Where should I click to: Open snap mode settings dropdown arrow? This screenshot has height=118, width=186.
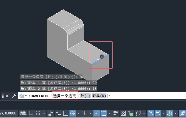point(44,113)
